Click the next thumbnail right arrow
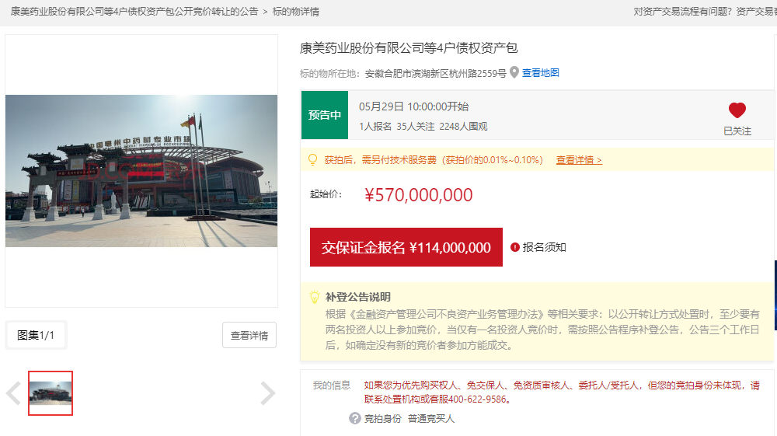Image resolution: width=777 pixels, height=436 pixels. pos(267,393)
